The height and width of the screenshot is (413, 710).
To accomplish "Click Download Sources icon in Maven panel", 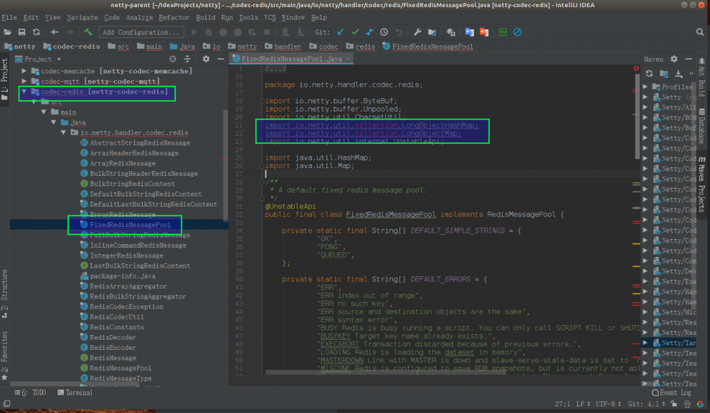I will click(679, 74).
